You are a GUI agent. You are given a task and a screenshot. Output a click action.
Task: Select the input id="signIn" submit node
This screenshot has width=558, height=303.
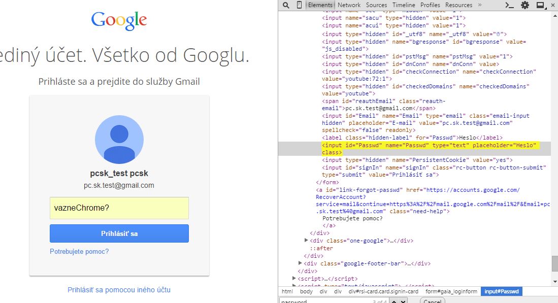[x=434, y=171]
